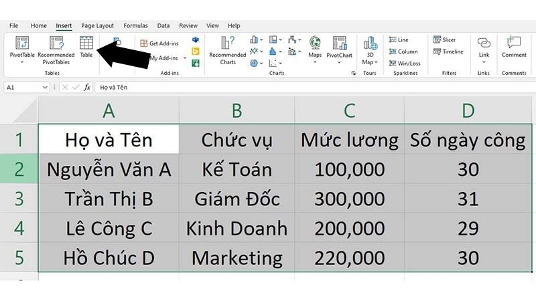Select cell '31' in column D
536x301 pixels.
pyautogui.click(x=468, y=199)
